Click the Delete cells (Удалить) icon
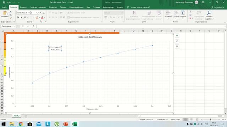Viewport: 227px width, 127px height. (x=176, y=13)
